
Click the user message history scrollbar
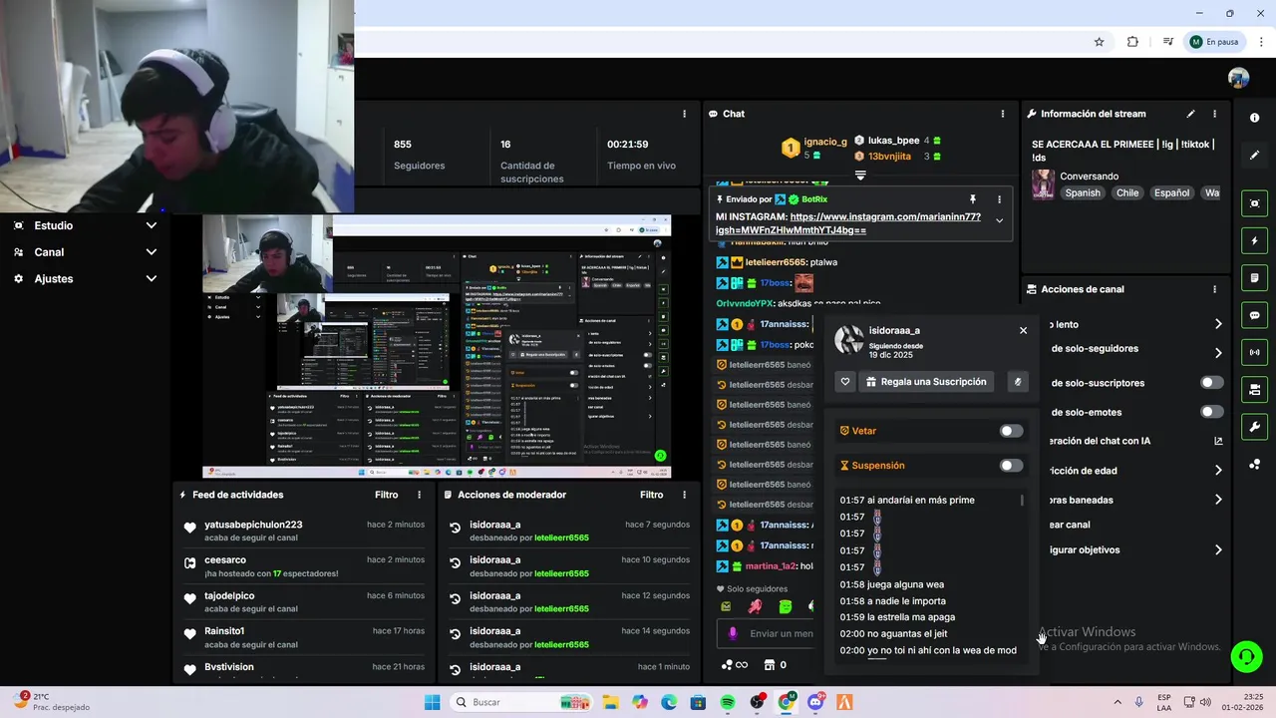(1022, 500)
